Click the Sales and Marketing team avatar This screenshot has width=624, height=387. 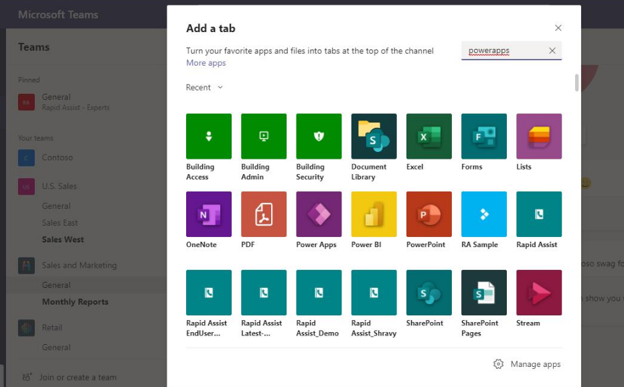26,266
